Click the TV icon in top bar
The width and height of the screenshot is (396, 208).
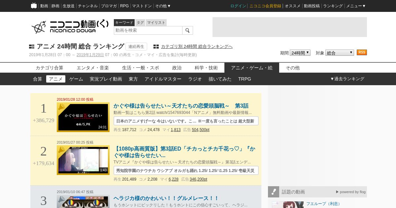coord(34,6)
